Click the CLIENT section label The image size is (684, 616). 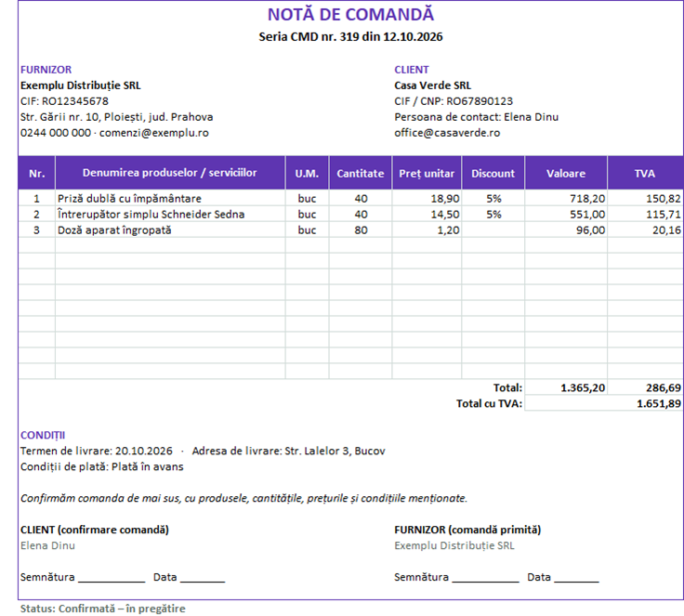click(x=412, y=70)
